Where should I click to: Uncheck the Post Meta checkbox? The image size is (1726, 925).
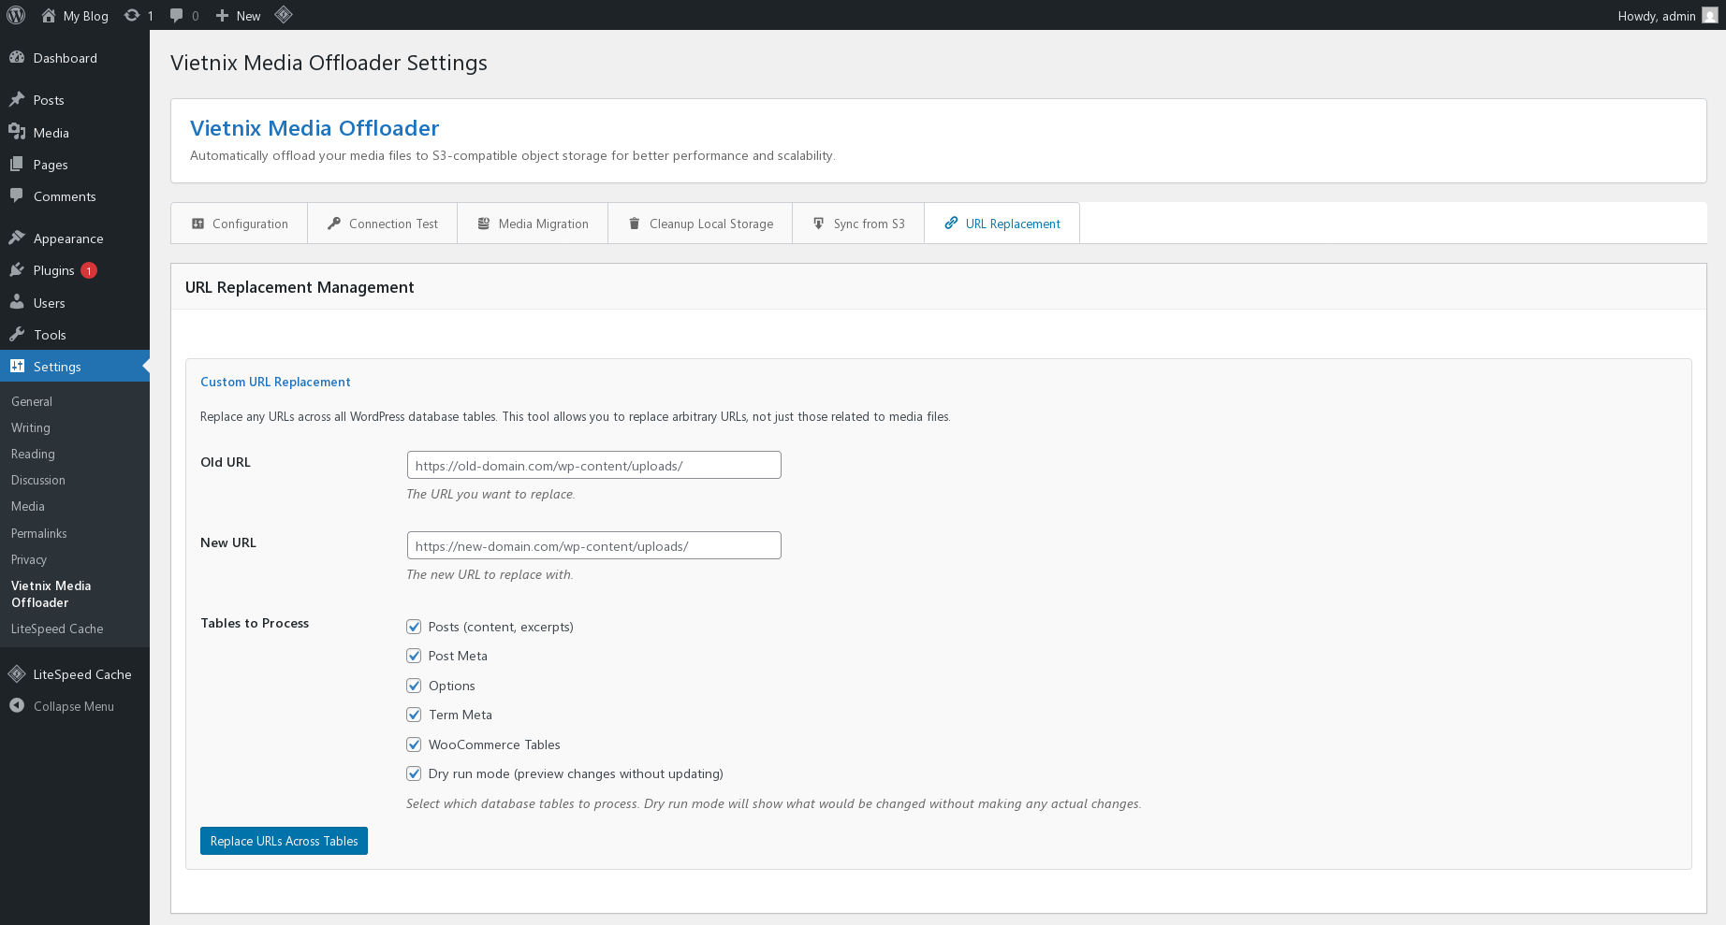tap(414, 656)
